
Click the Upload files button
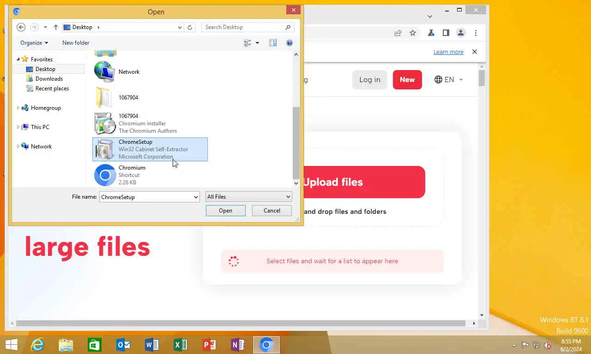(364, 182)
